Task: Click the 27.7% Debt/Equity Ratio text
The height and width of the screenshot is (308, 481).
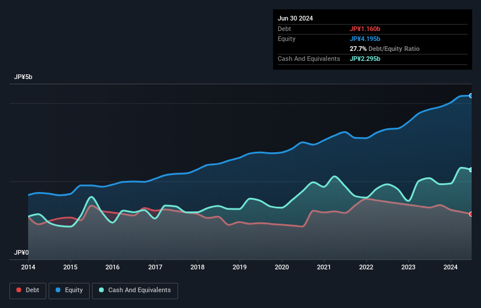Action: click(385, 49)
